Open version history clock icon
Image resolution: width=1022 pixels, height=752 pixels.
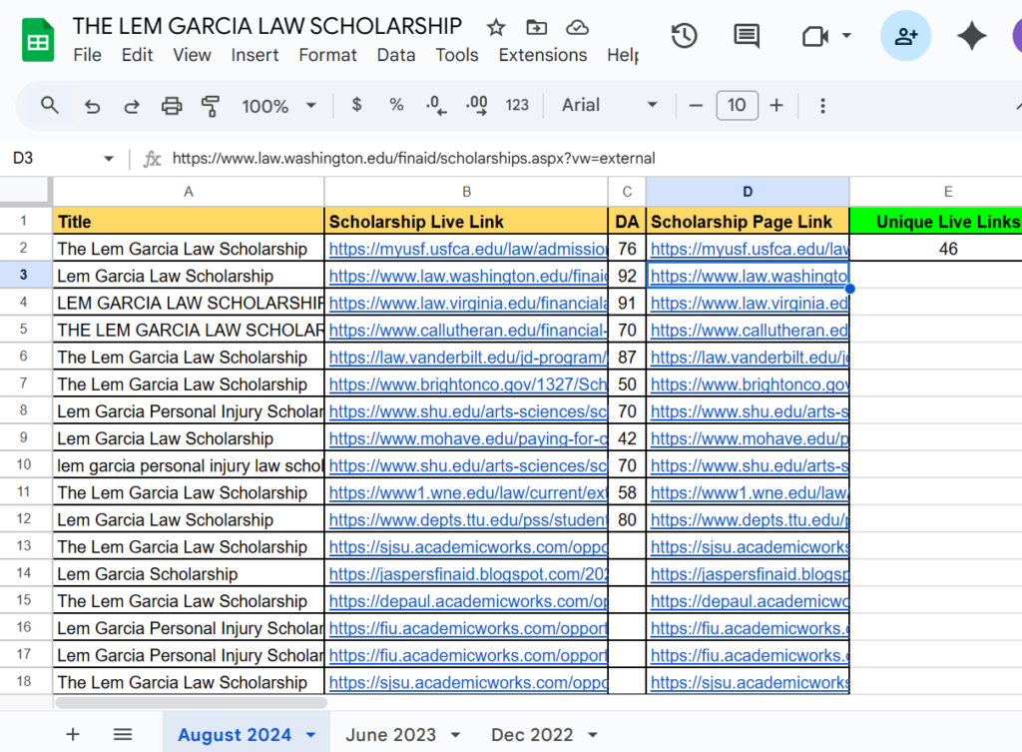point(684,36)
